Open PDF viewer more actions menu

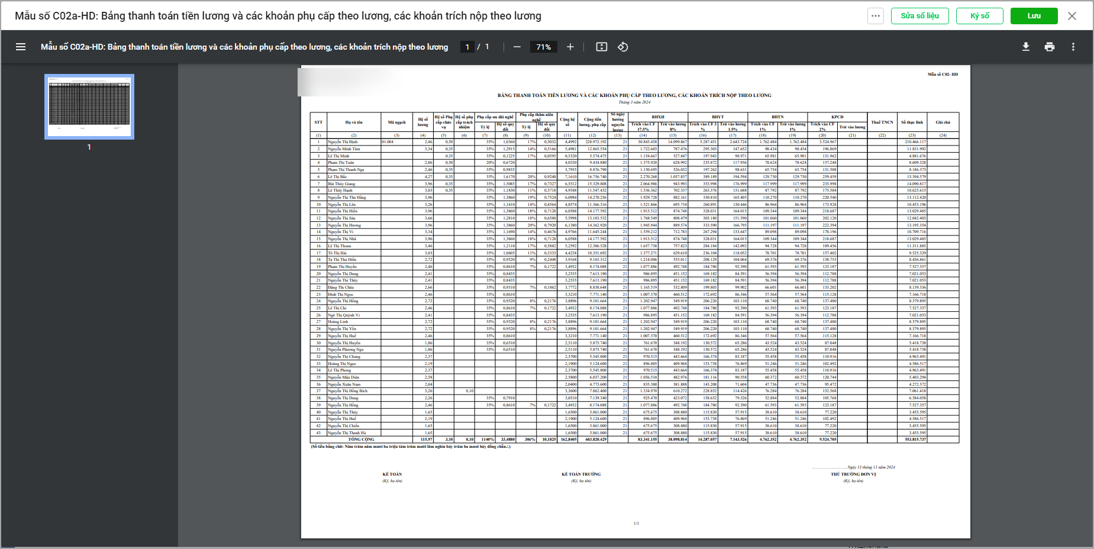(x=1073, y=47)
